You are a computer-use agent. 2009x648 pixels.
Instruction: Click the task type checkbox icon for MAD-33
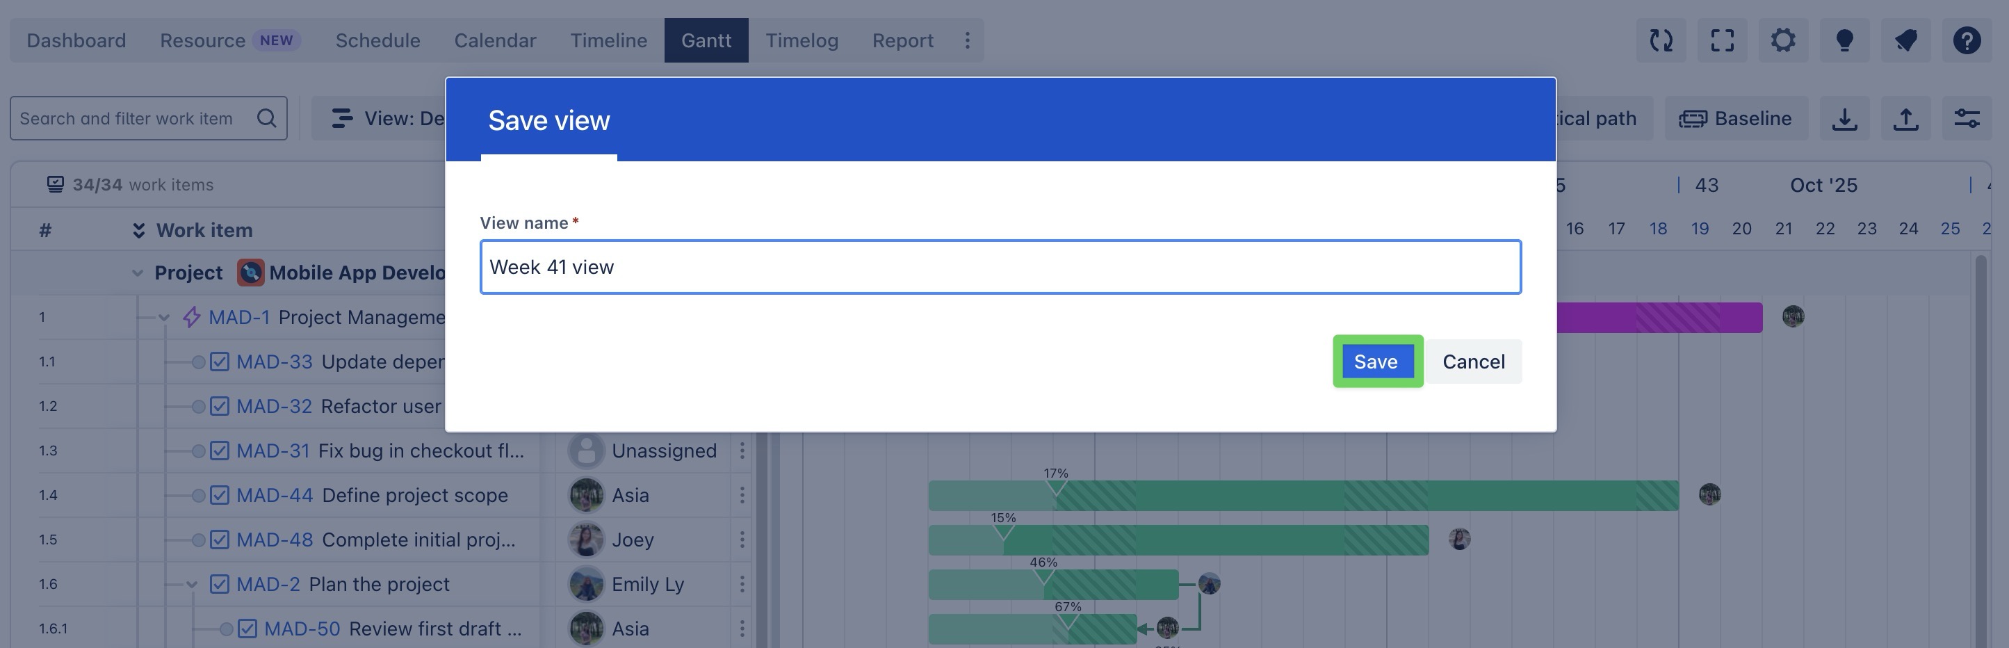coord(220,363)
